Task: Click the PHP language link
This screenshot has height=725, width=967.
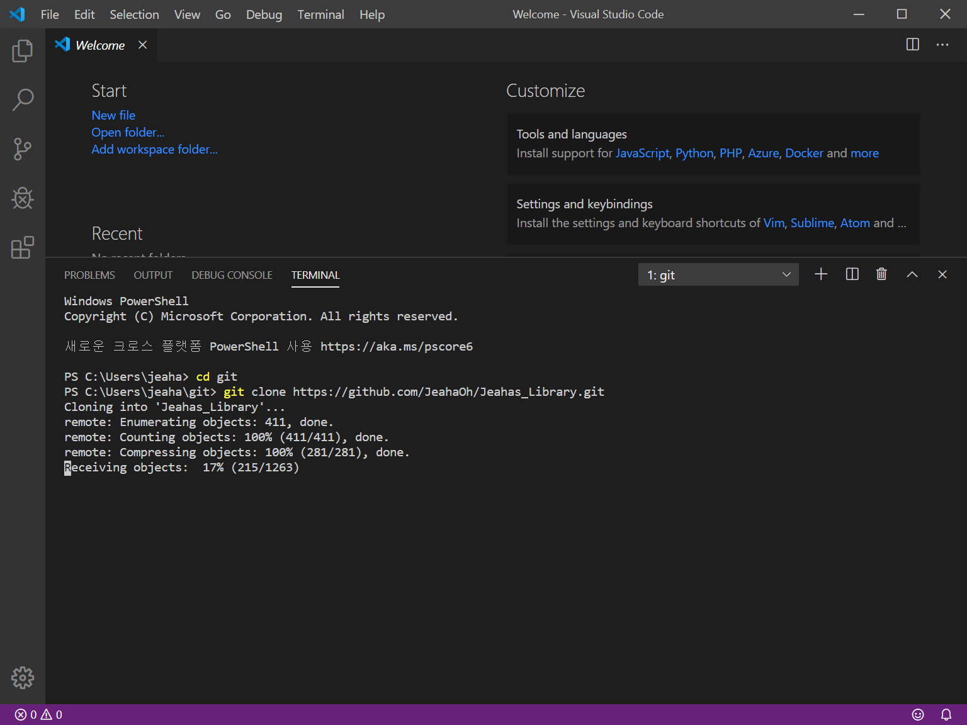Action: tap(730, 153)
